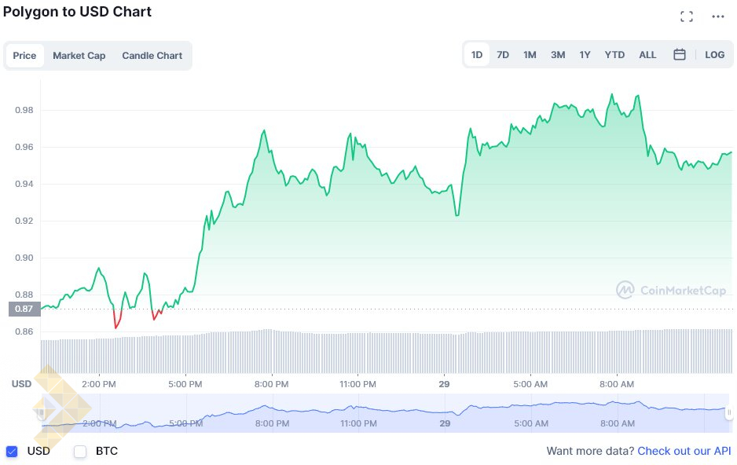Uncheck the USD checkbox
Viewport: 737px width, 465px height.
12,452
